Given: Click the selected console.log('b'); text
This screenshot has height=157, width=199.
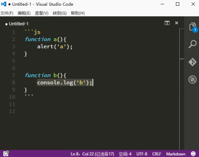Looking at the screenshot, I should (x=64, y=83).
